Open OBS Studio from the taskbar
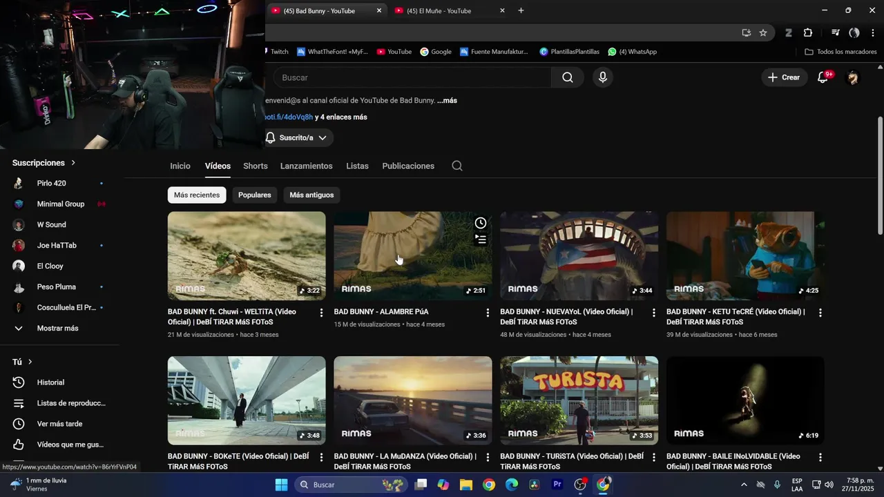The width and height of the screenshot is (884, 497). pyautogui.click(x=580, y=485)
